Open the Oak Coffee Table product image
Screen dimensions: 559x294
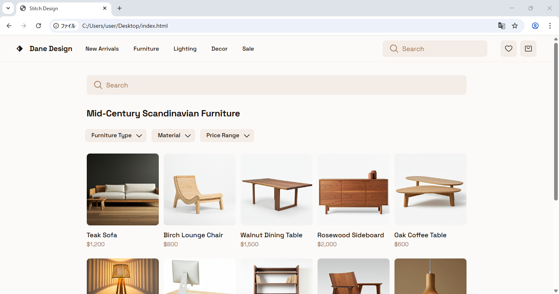point(431,189)
